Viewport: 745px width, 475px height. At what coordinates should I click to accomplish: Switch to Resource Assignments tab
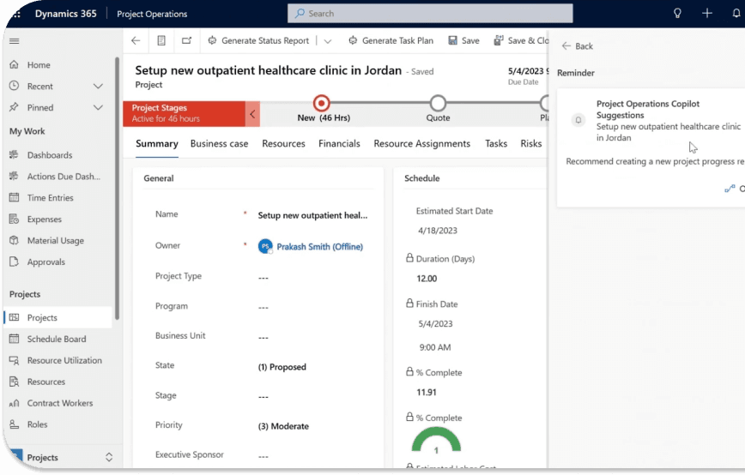[422, 143]
